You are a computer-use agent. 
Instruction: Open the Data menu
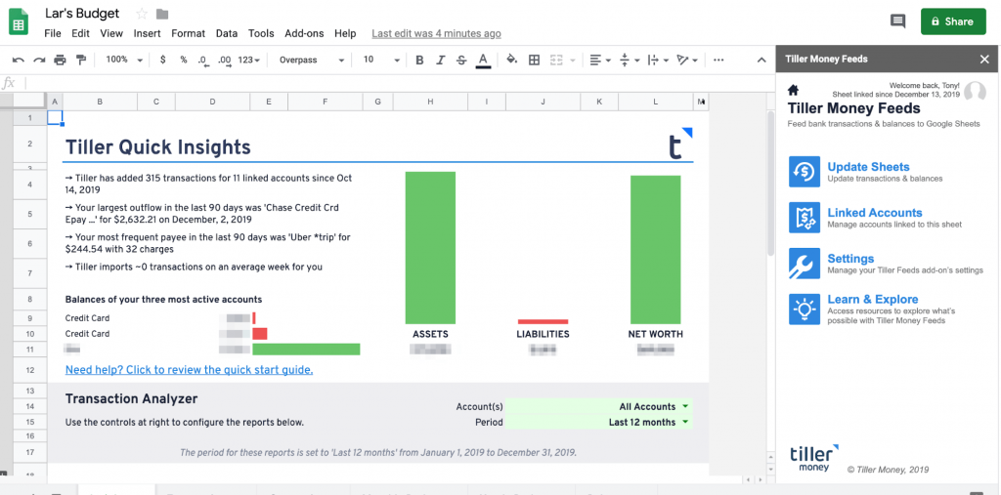point(227,33)
